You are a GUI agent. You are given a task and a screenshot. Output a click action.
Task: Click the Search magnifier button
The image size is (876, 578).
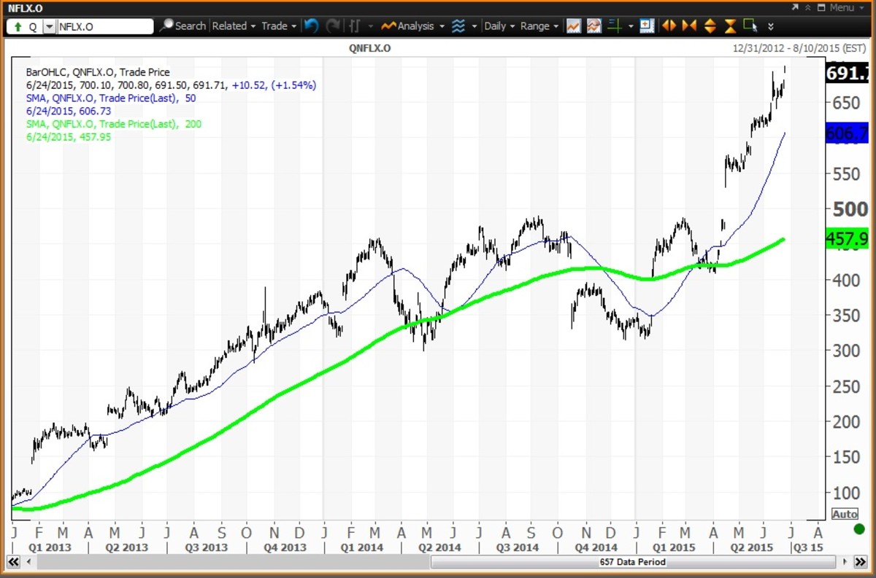coord(182,26)
